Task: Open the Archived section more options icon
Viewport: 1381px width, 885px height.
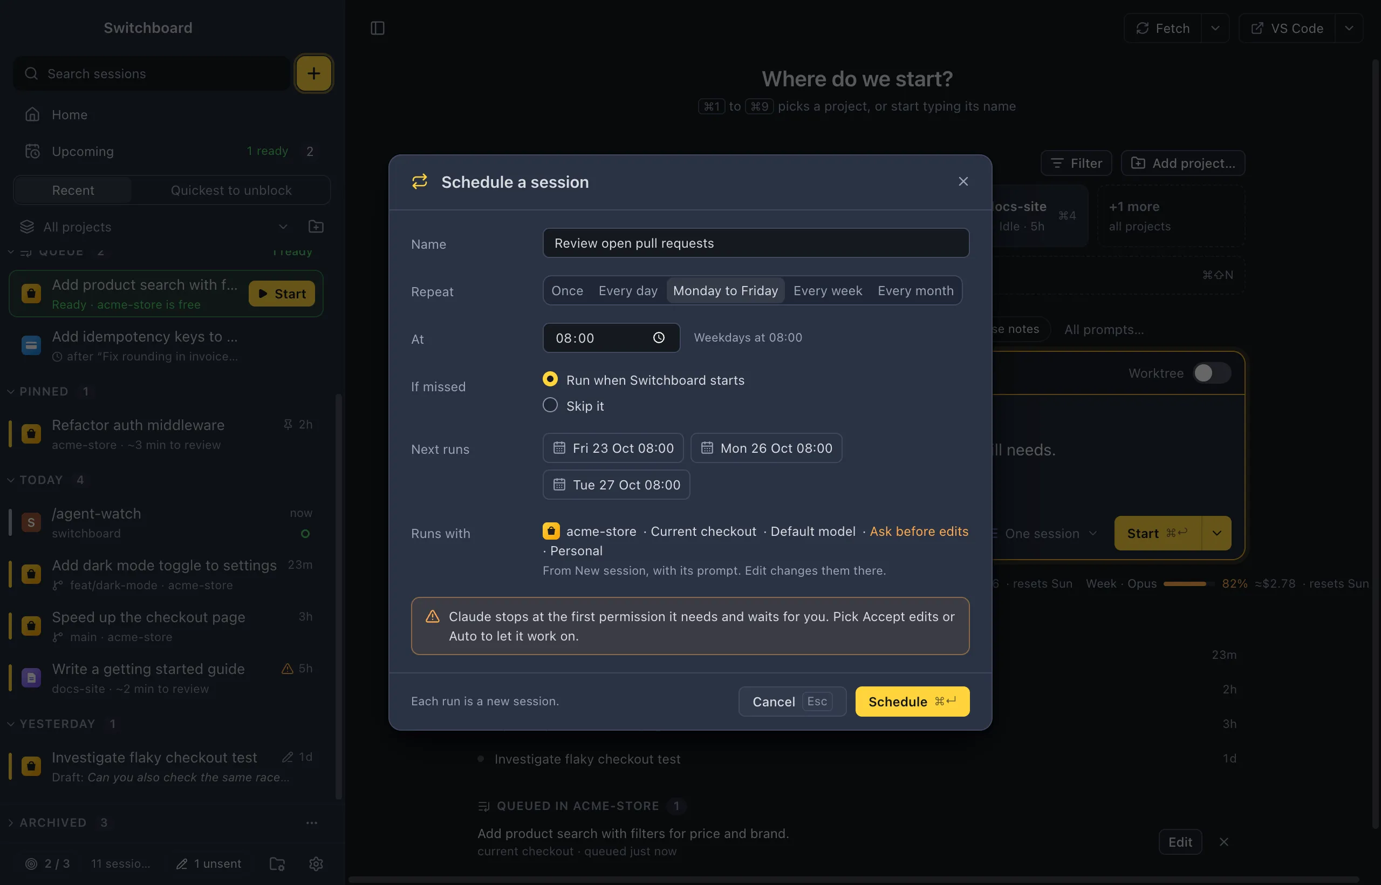Action: pos(312,822)
